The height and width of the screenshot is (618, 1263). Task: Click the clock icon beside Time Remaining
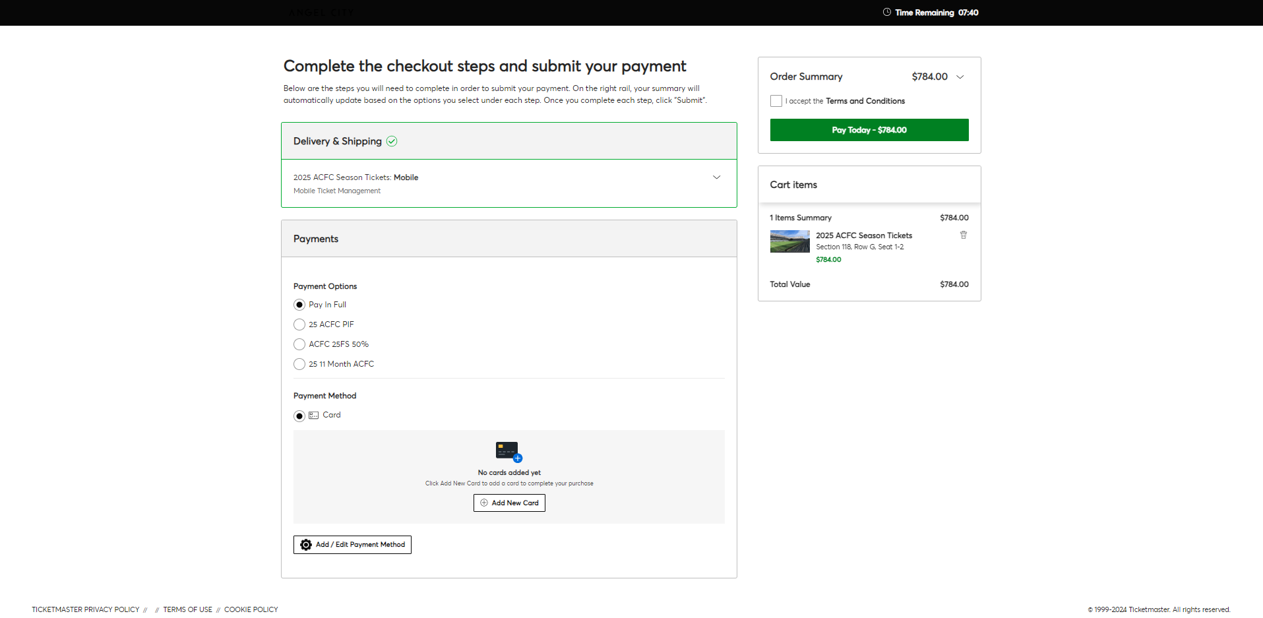[887, 12]
